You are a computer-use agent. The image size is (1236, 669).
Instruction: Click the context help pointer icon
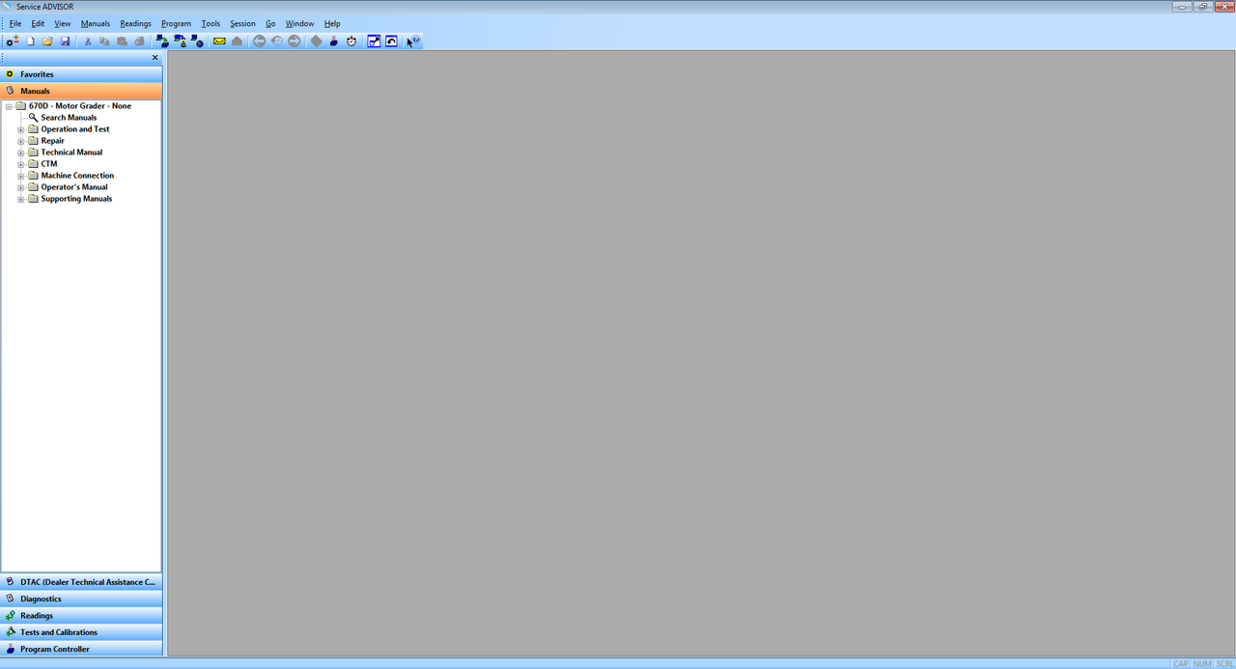click(413, 42)
